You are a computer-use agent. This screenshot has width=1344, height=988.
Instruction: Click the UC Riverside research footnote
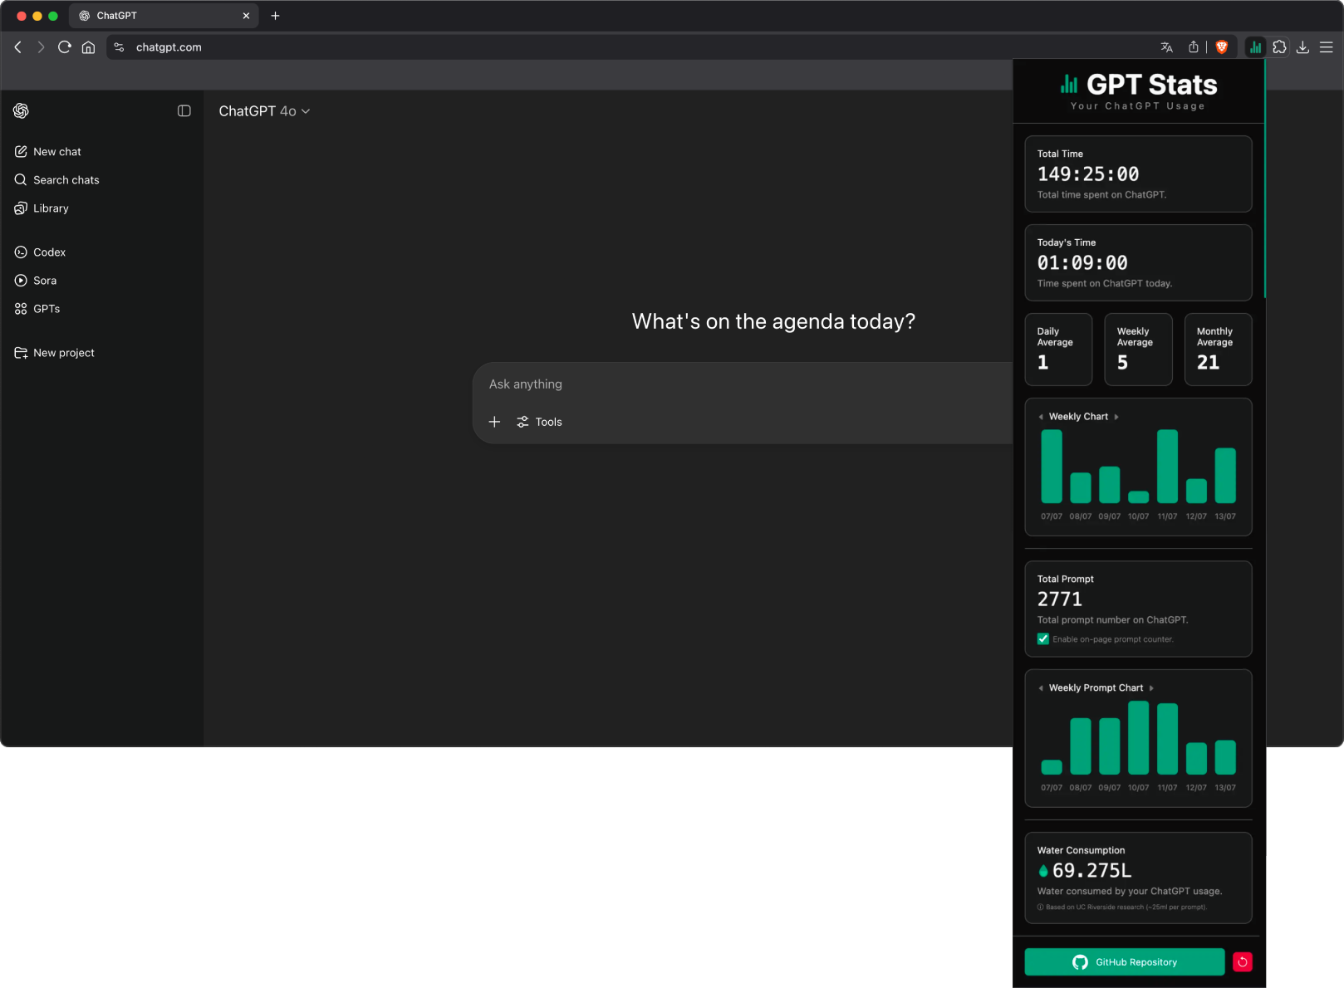(1122, 907)
